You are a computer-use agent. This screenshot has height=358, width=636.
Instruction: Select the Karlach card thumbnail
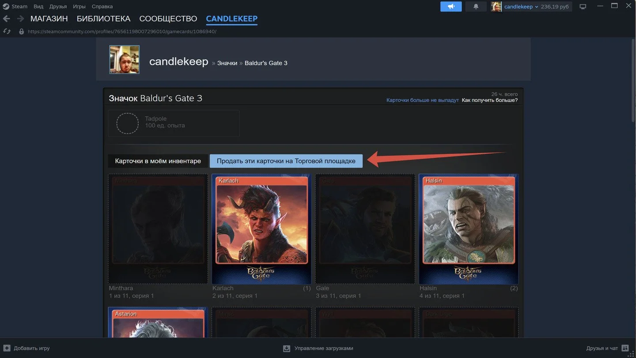coord(261,229)
